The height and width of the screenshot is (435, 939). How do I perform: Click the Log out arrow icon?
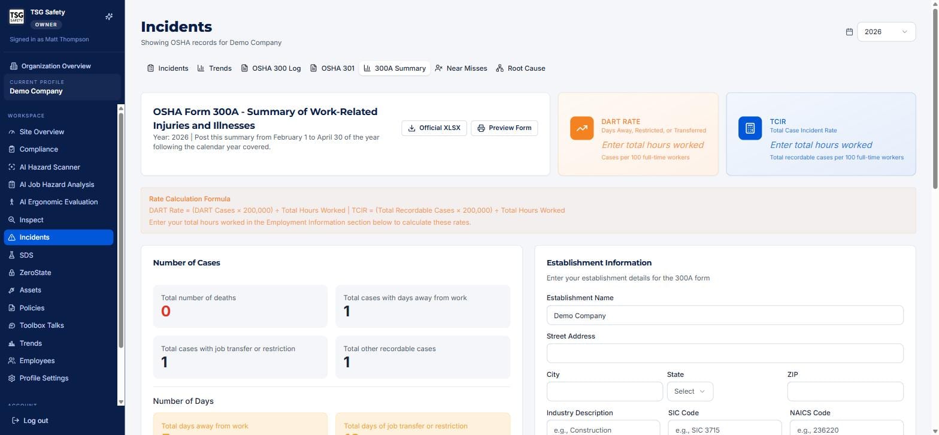click(x=16, y=421)
